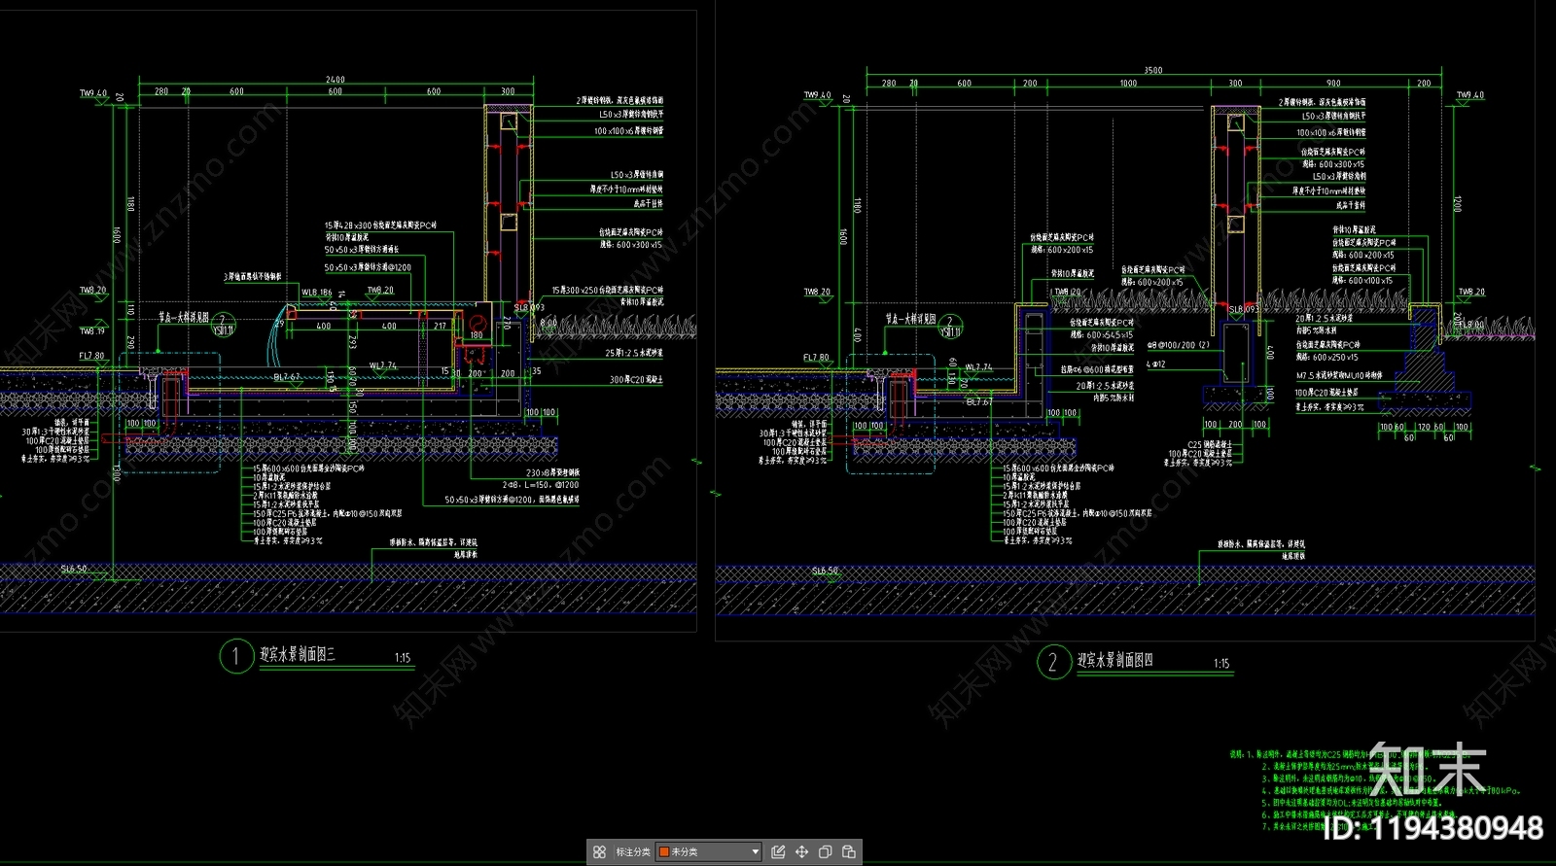This screenshot has width=1556, height=866.
Task: Select the drawing title 迎宾水景剖面图四
Action: point(1114,661)
